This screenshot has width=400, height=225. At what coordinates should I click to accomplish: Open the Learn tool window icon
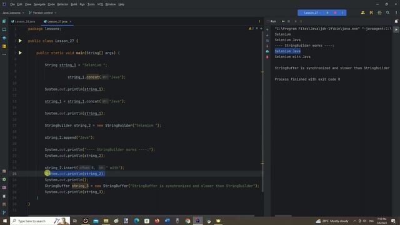pos(4,37)
